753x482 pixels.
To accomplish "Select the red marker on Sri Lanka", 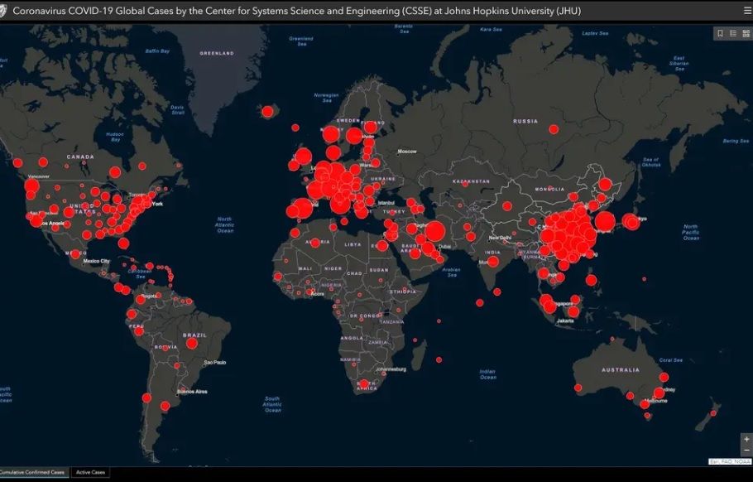I will tap(497, 292).
